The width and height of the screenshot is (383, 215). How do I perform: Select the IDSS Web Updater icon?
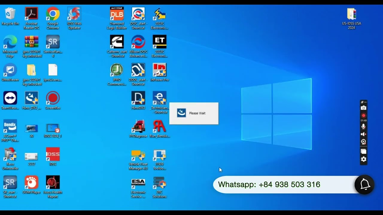74,19
